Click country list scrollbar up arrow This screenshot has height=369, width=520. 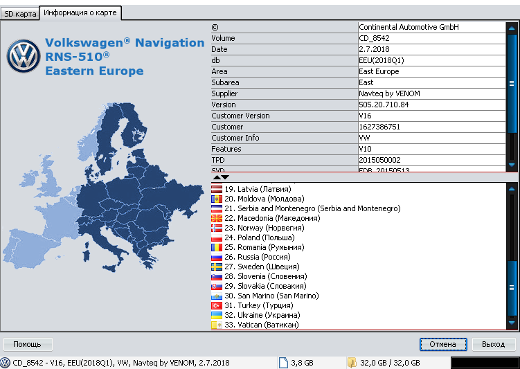click(512, 189)
